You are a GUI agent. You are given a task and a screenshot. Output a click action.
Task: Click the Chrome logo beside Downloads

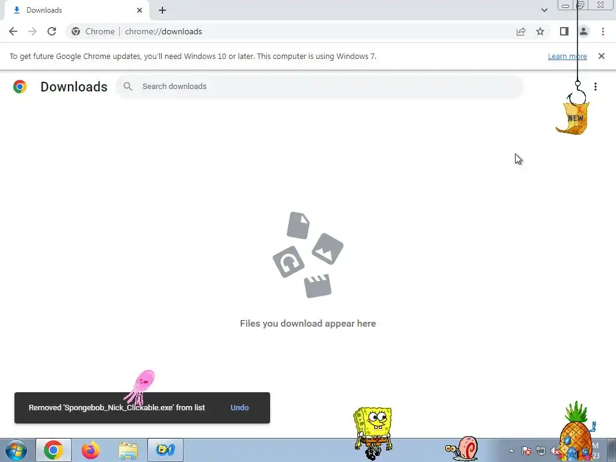click(20, 87)
